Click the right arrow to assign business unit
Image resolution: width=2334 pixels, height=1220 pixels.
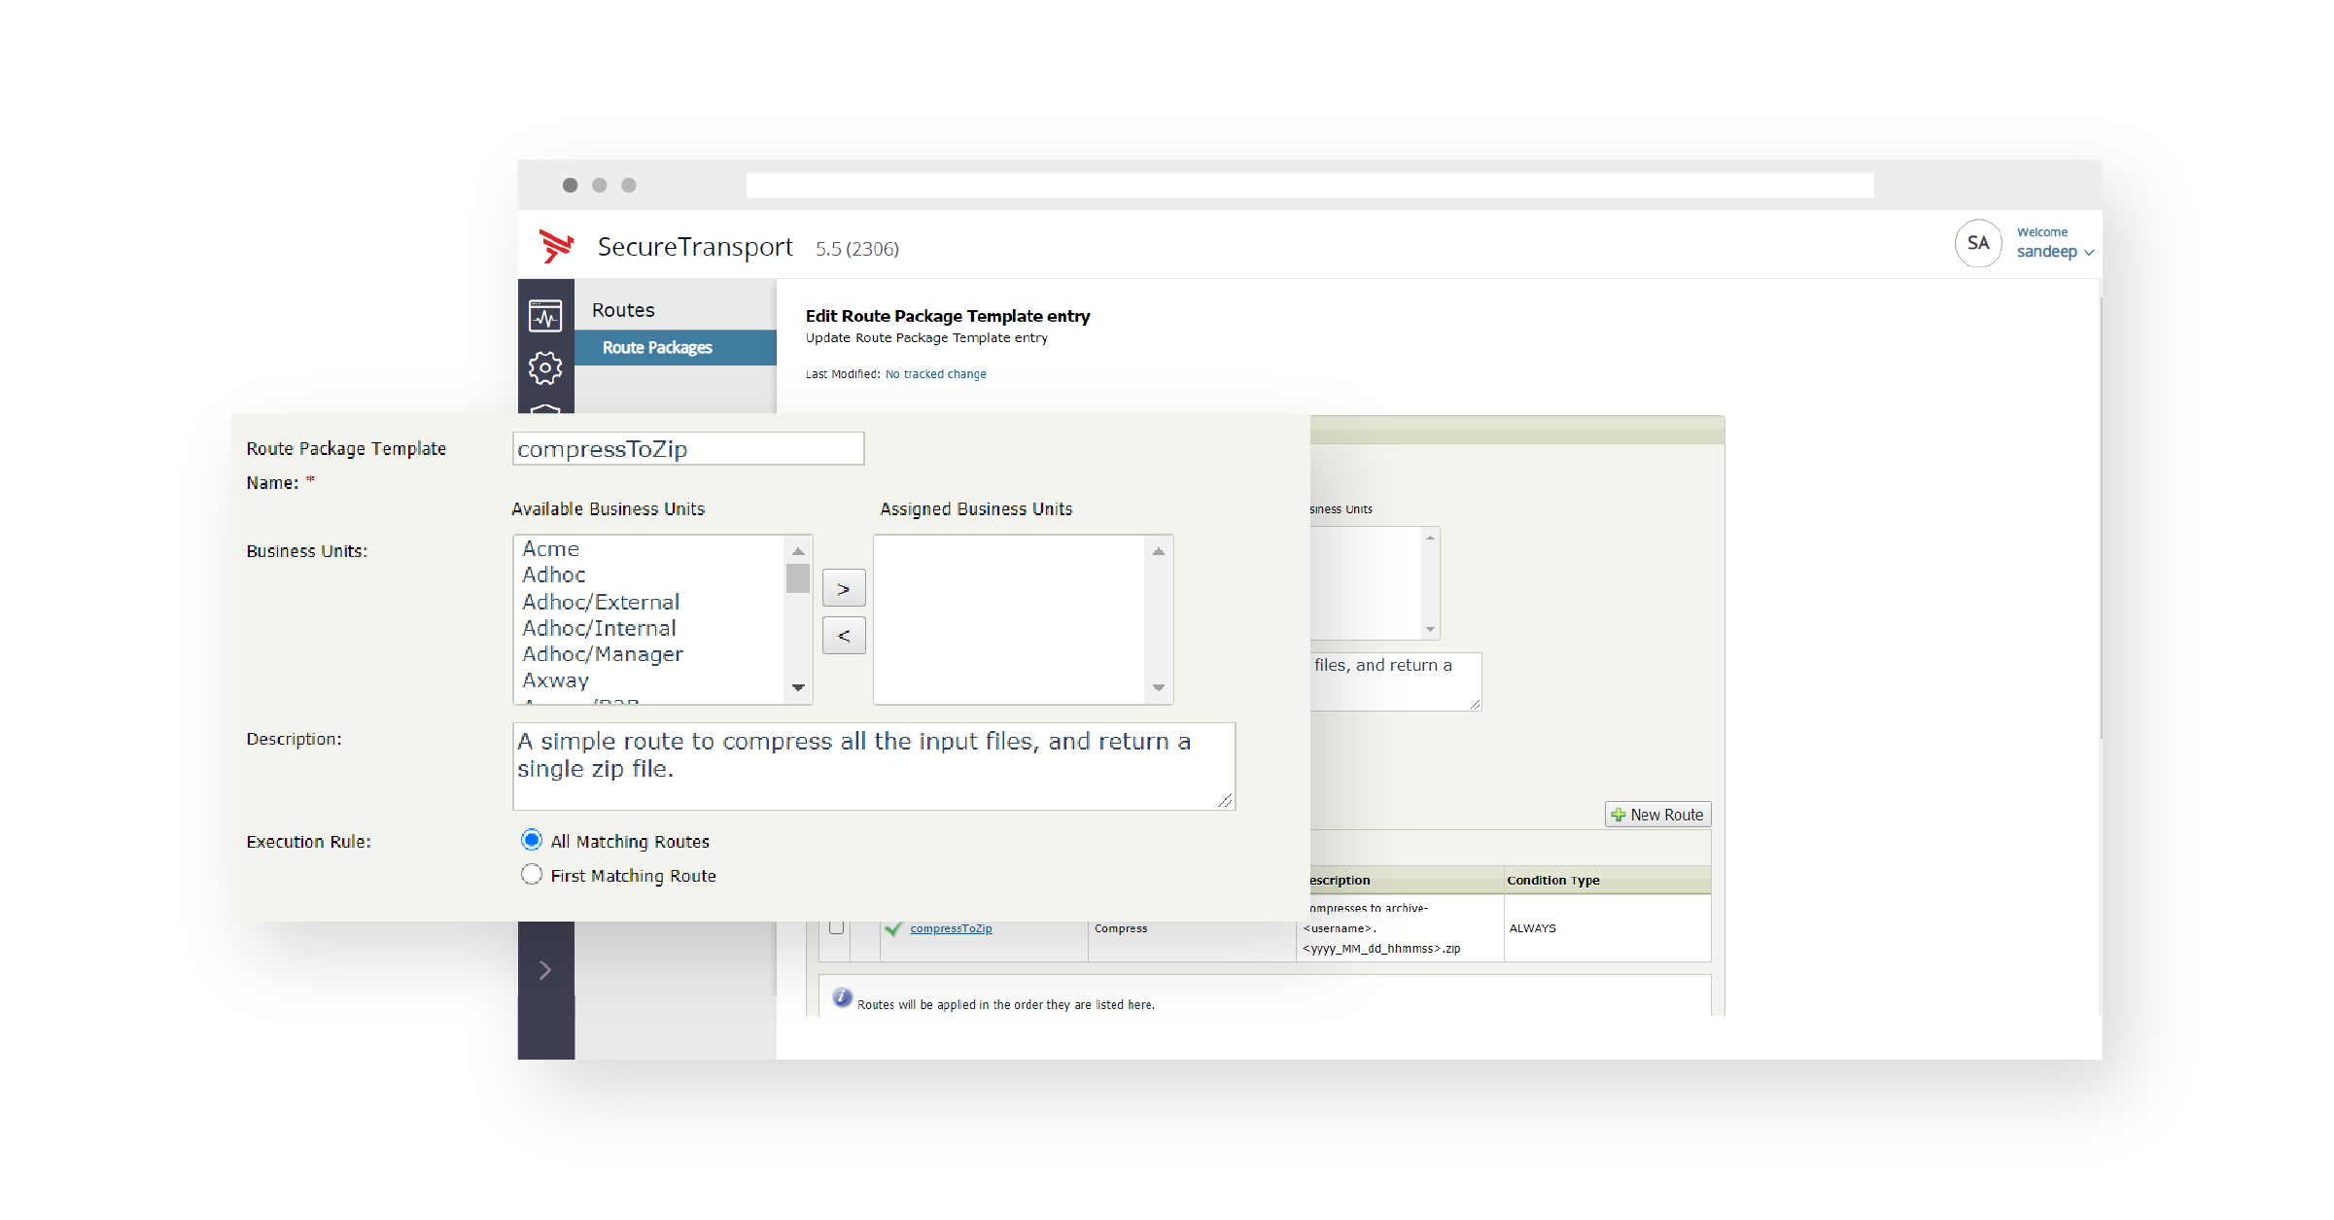click(x=843, y=587)
